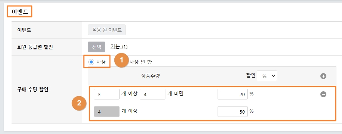Screen dimensions: 342x134
Task: Open the discount unit % dropdown
Action: [267, 76]
